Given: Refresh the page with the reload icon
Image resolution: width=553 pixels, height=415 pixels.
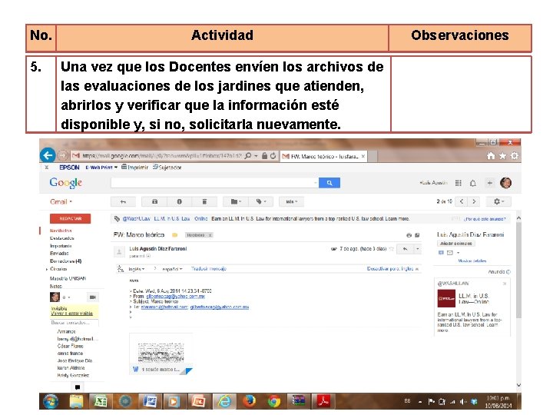Looking at the screenshot, I should [x=273, y=155].
